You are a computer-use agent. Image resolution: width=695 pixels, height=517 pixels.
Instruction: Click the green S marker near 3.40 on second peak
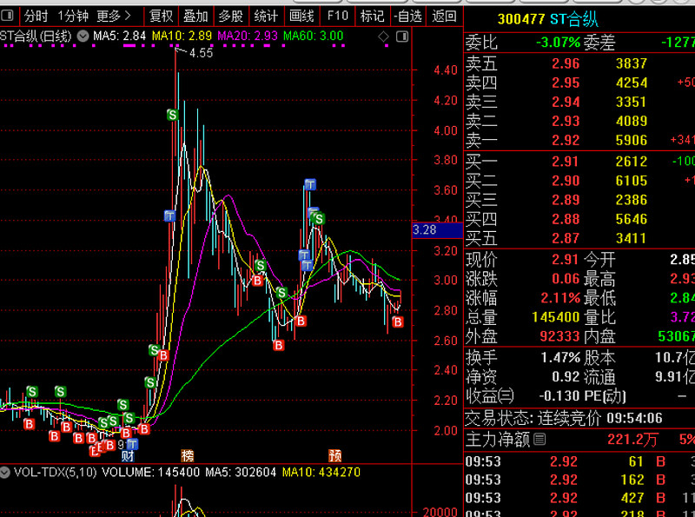point(318,219)
